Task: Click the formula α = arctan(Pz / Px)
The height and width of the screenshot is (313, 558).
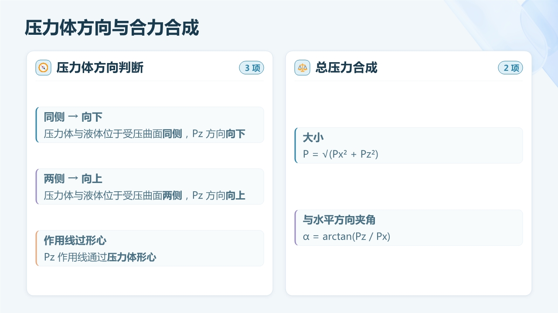Action: coord(347,236)
